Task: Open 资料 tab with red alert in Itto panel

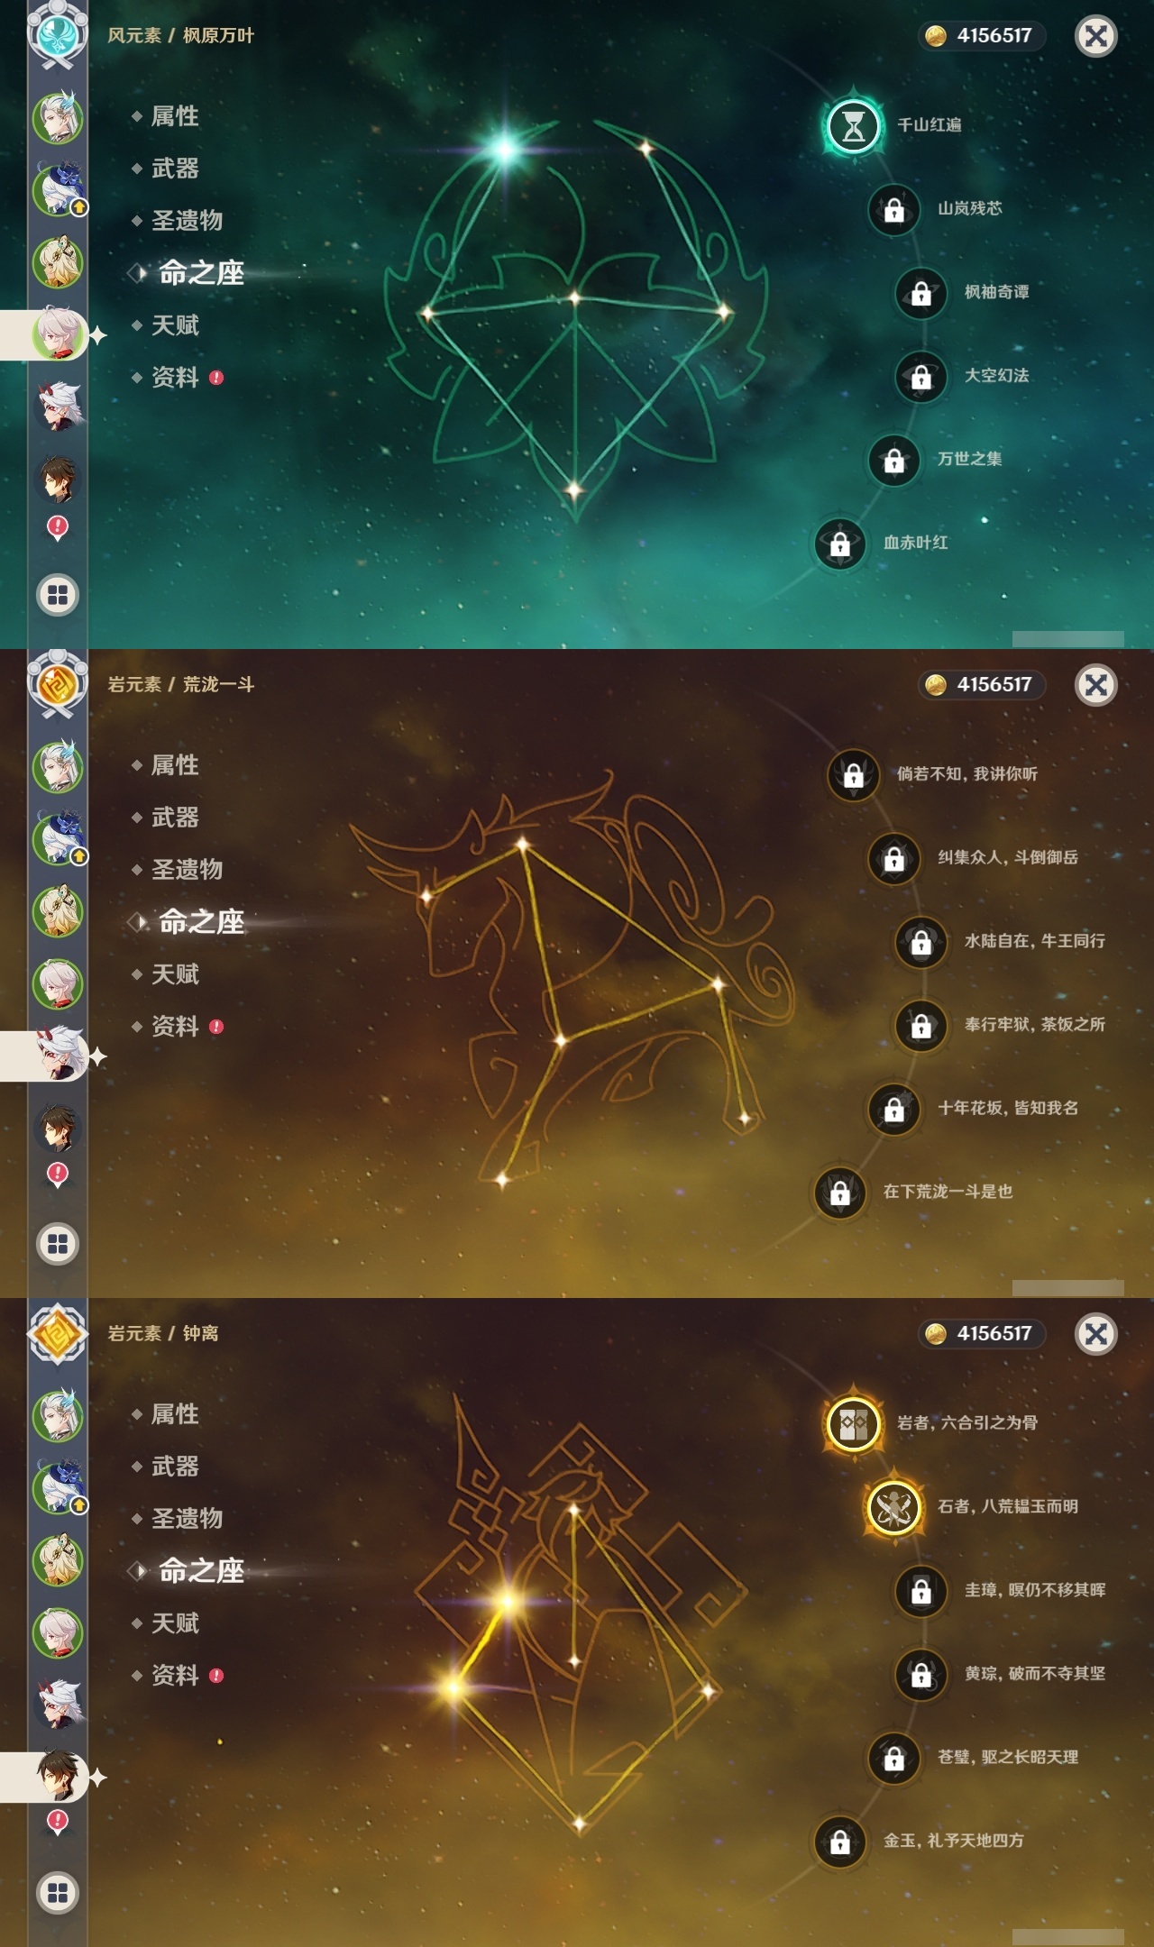Action: coord(177,1027)
